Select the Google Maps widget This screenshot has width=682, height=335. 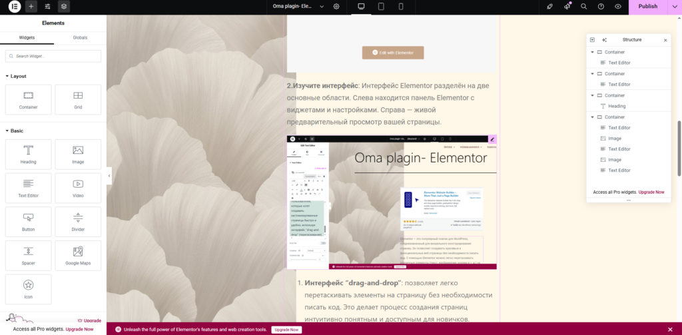(78, 255)
